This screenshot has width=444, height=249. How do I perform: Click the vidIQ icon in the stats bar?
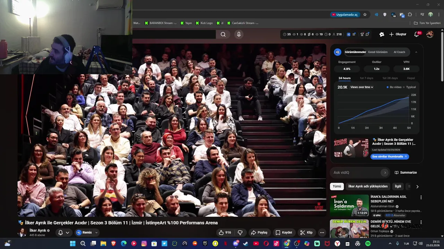click(x=348, y=34)
